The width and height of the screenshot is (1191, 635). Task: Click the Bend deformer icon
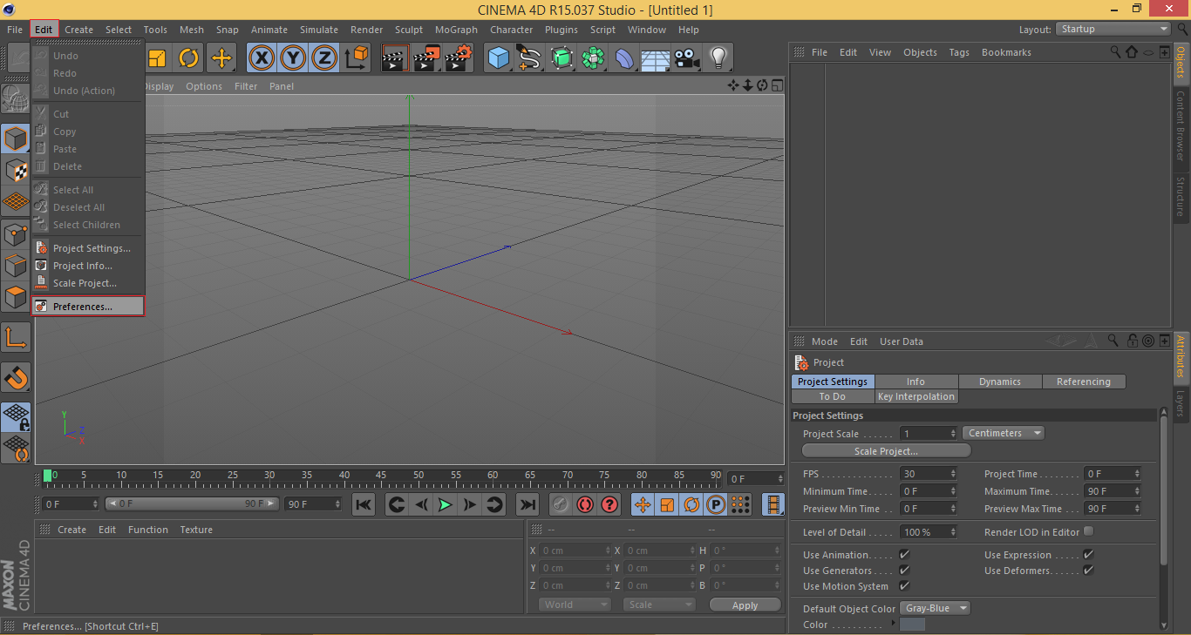[624, 58]
